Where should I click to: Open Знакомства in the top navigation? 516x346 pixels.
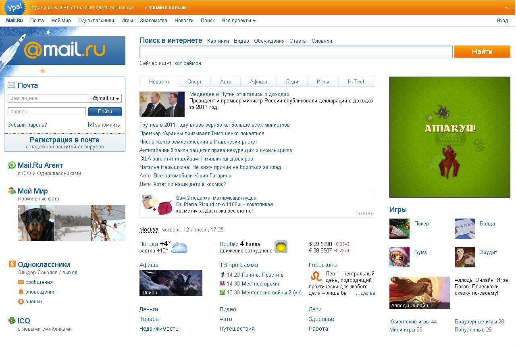pyautogui.click(x=154, y=21)
